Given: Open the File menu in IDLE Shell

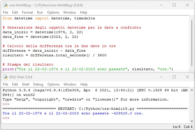Looking at the screenshot, I should click(5, 84).
